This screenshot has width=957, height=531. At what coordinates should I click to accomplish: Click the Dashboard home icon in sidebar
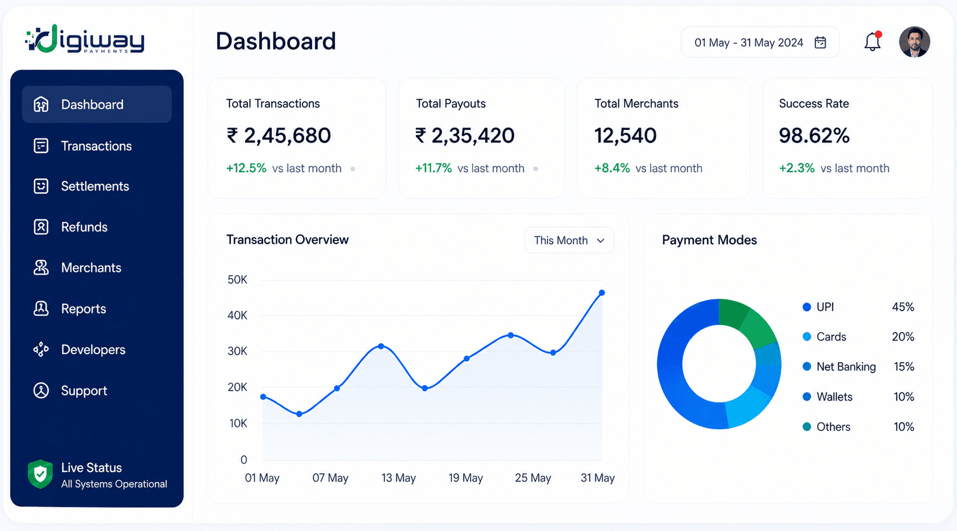coord(41,105)
